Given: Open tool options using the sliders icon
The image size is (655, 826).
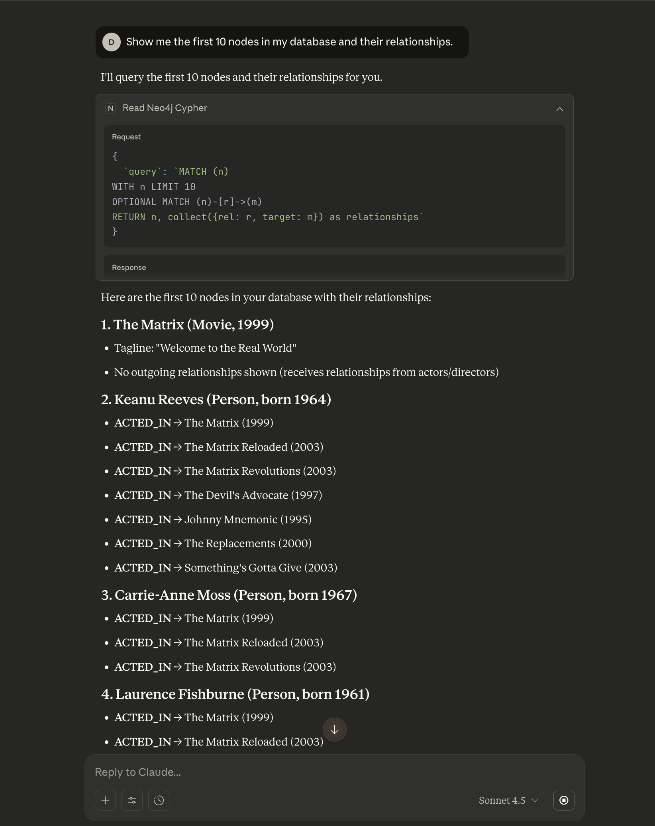Looking at the screenshot, I should tap(132, 801).
